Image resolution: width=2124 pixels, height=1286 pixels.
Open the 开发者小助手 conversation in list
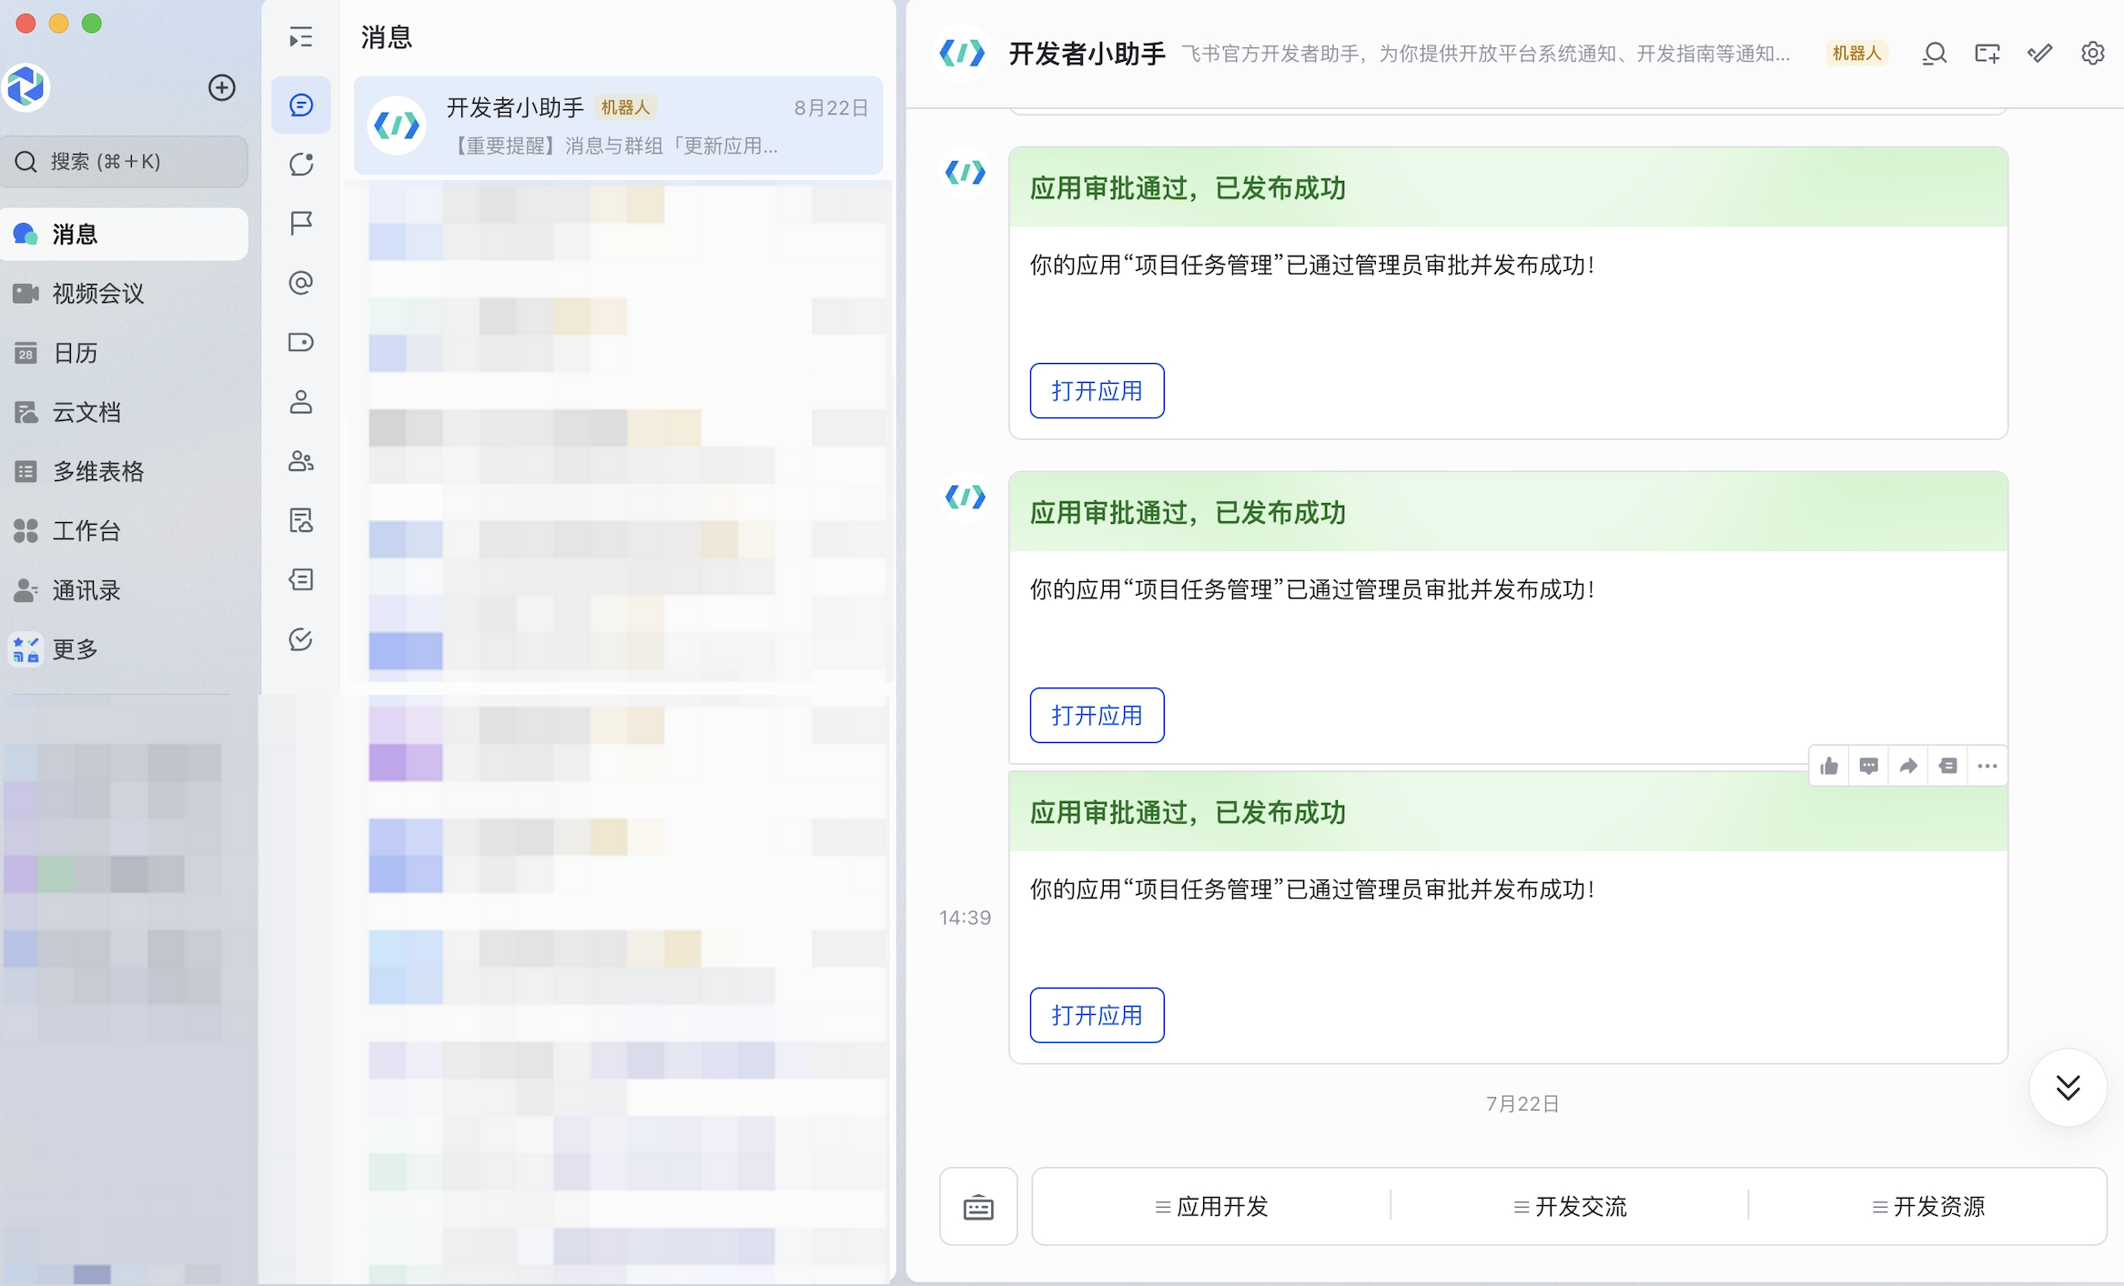coord(618,126)
